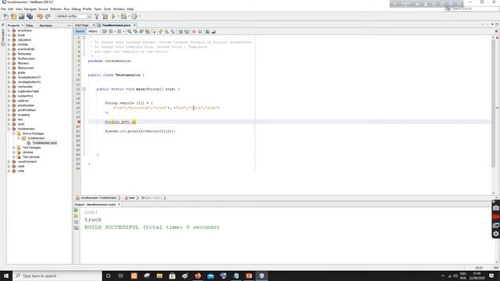This screenshot has height=281, width=500.
Task: Click the Build Project hammer icon
Action: click(x=97, y=16)
